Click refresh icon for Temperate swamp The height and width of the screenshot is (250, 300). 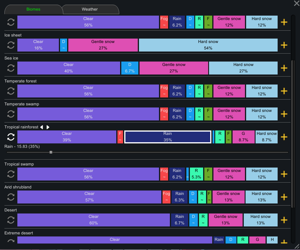click(x=11, y=114)
